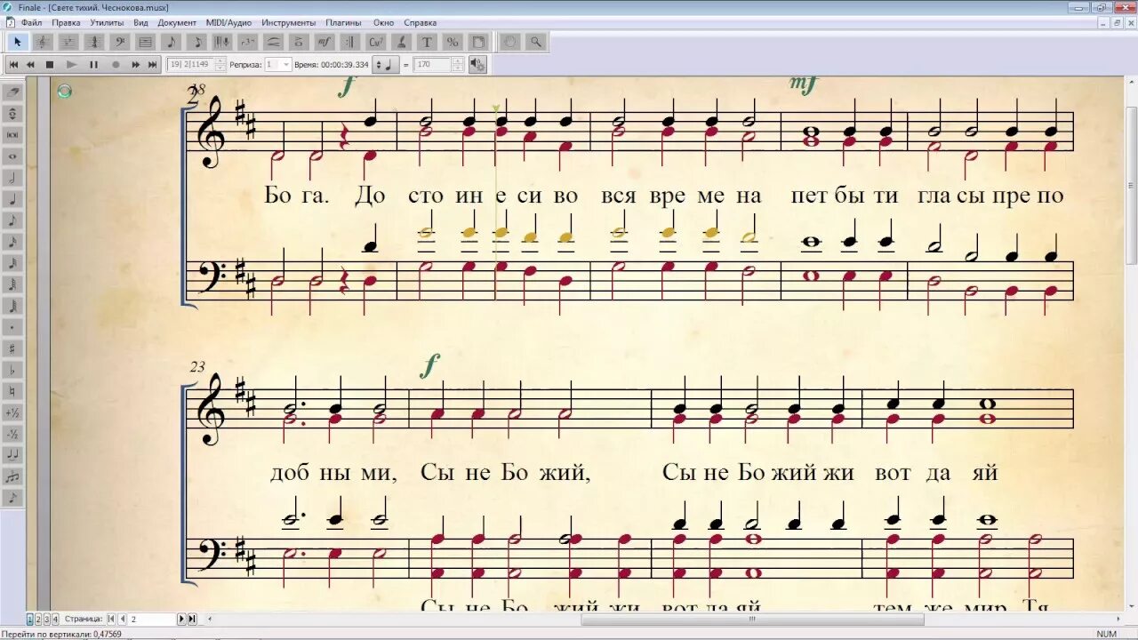The width and height of the screenshot is (1138, 640).
Task: Open the Файл menu
Action: coord(31,22)
